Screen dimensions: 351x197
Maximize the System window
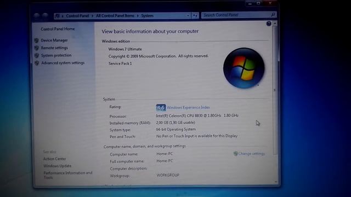[258, 3]
